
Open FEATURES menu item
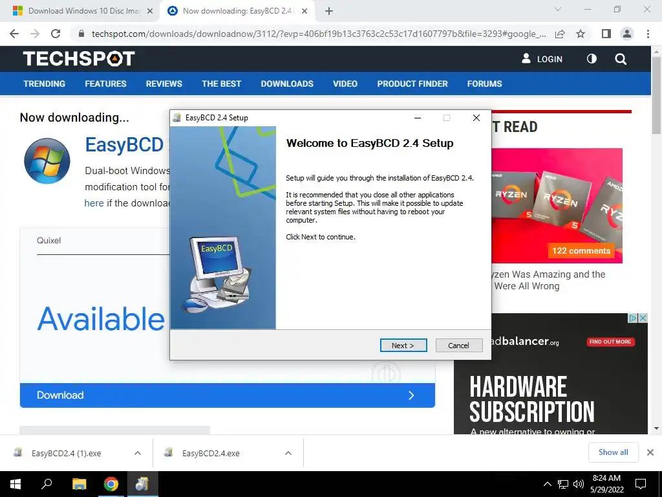(x=105, y=83)
